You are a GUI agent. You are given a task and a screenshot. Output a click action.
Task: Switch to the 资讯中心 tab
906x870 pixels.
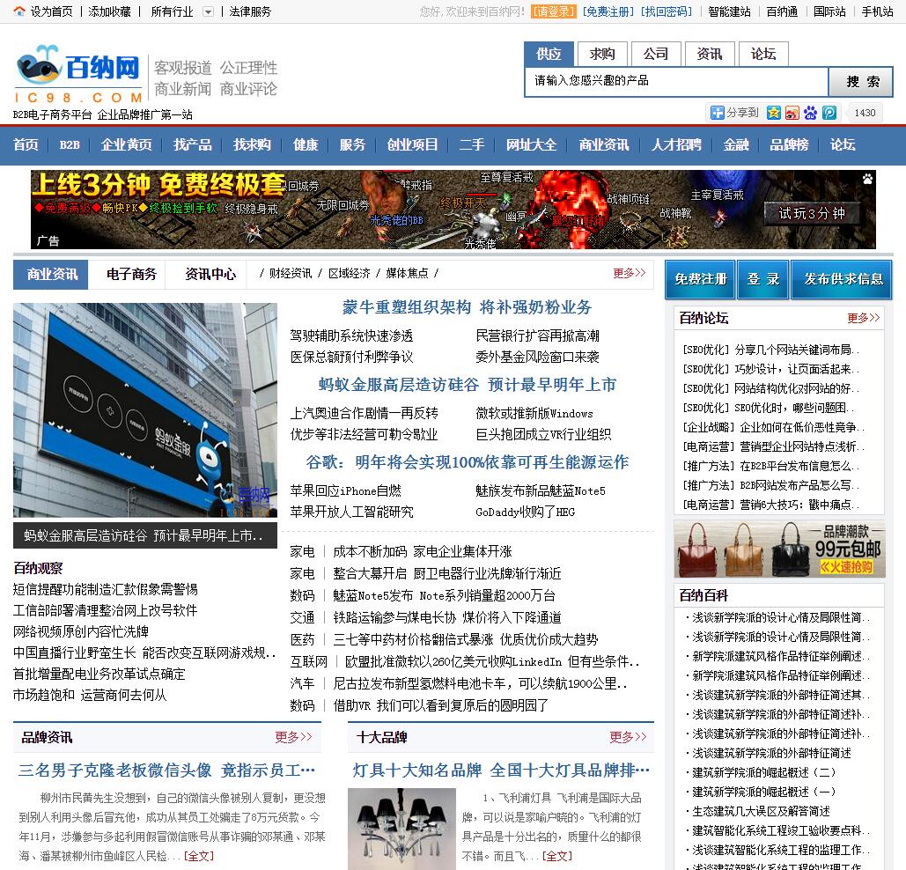[x=210, y=275]
